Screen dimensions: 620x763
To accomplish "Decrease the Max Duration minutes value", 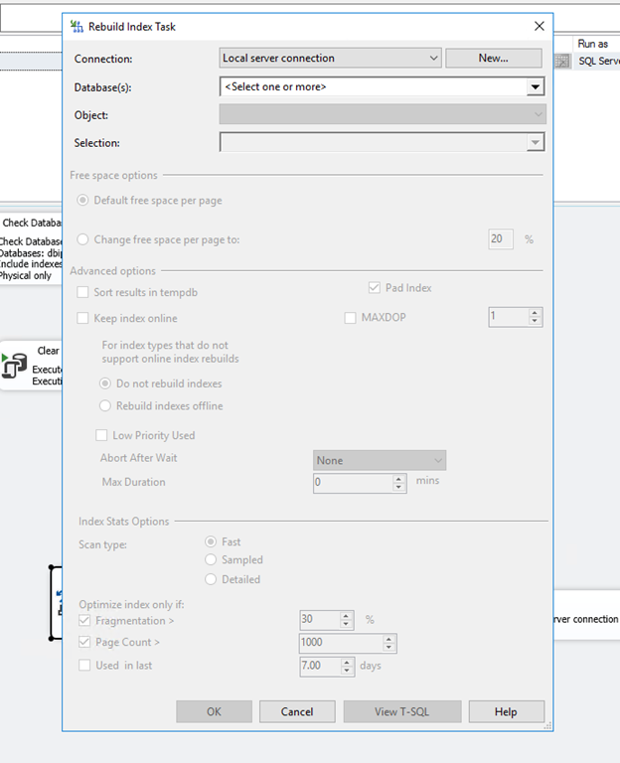I will 398,487.
